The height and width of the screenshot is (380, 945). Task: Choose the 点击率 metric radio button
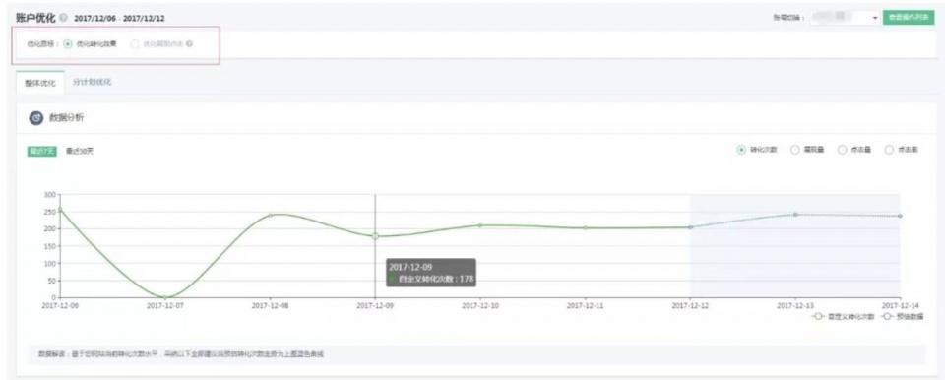click(x=889, y=150)
